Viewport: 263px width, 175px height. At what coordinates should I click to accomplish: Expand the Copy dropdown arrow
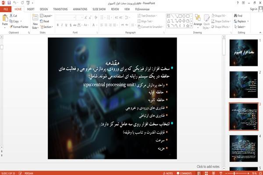click(x=21, y=21)
